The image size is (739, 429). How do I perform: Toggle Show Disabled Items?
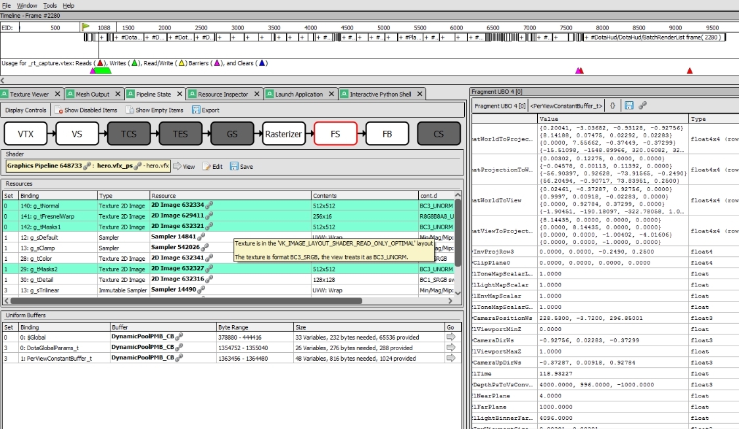(x=85, y=110)
